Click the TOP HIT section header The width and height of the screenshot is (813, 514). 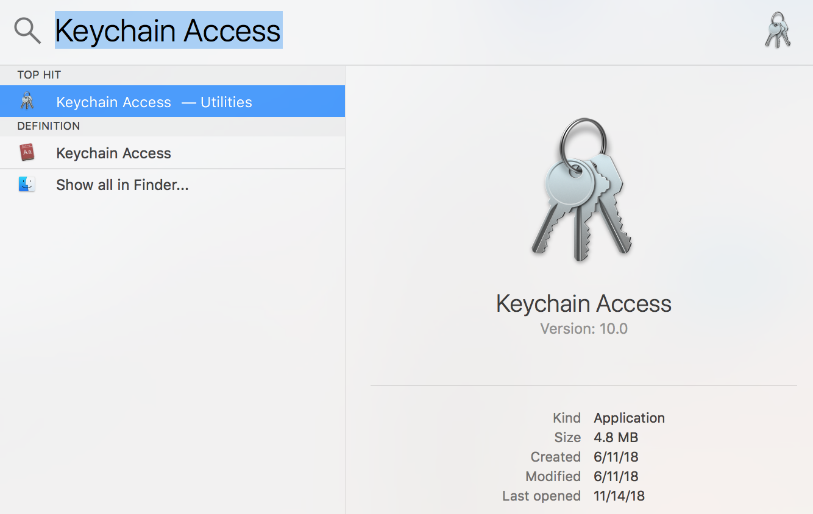point(39,75)
